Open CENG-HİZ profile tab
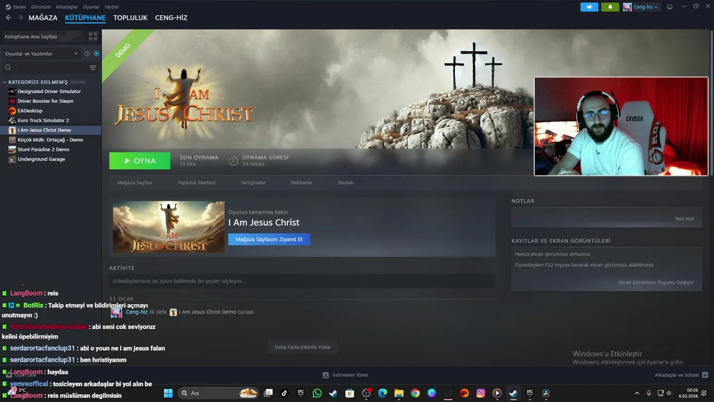Viewport: 714px width, 402px height. (171, 18)
